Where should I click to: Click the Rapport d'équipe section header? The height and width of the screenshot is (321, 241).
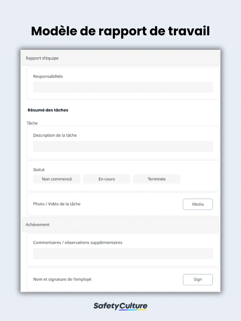tap(120, 58)
